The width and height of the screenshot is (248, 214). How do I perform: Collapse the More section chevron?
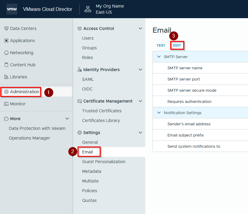pos(67,119)
